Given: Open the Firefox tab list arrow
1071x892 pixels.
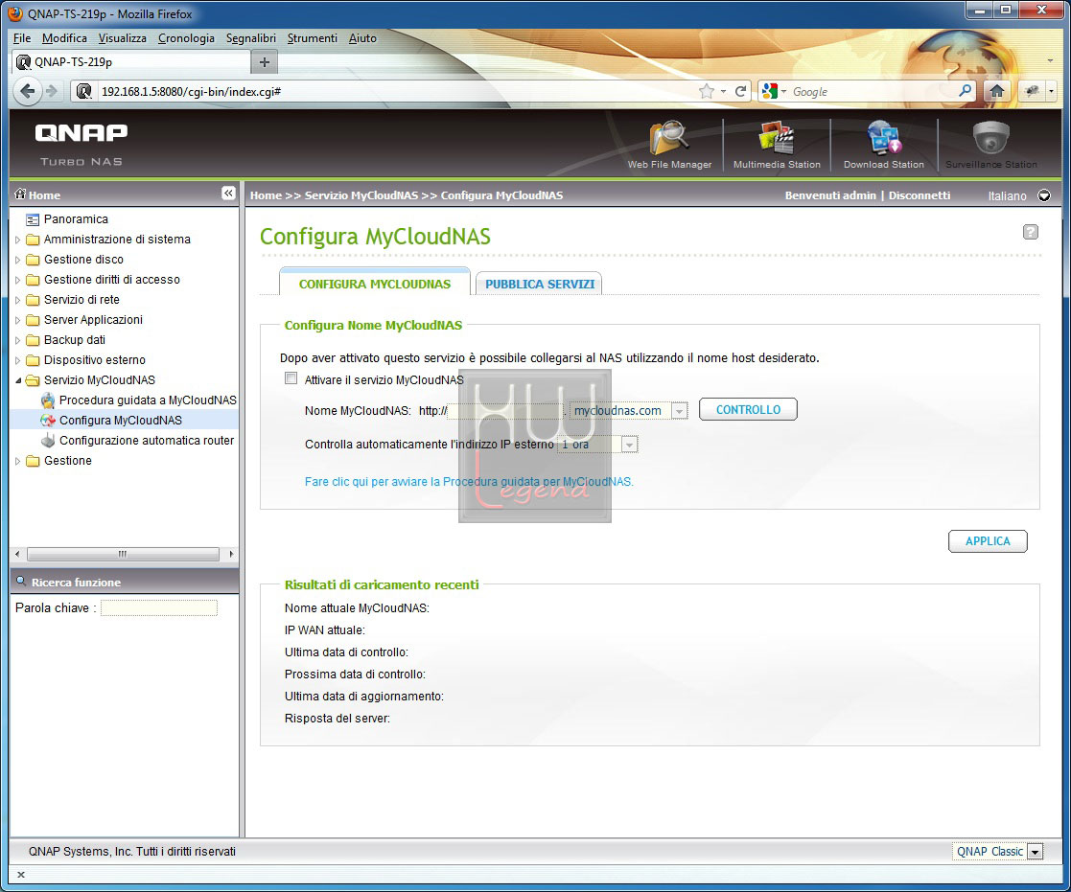Looking at the screenshot, I should (x=1050, y=61).
